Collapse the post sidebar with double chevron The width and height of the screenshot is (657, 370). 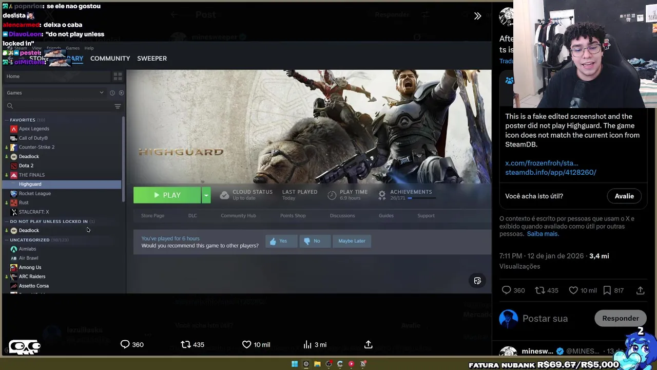point(477,16)
